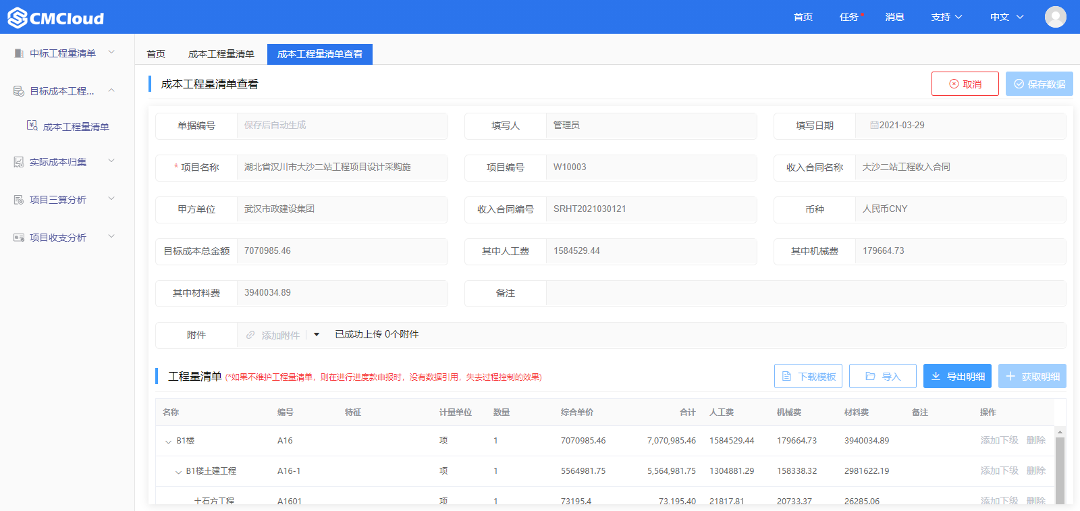Expand 项目收支分析 sidebar menu
Viewport: 1080px width, 511px height.
pyautogui.click(x=111, y=236)
